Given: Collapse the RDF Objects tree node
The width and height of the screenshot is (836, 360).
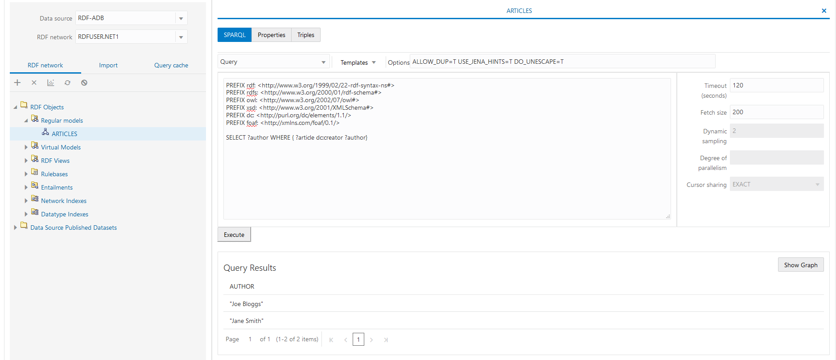Looking at the screenshot, I should pos(15,108).
